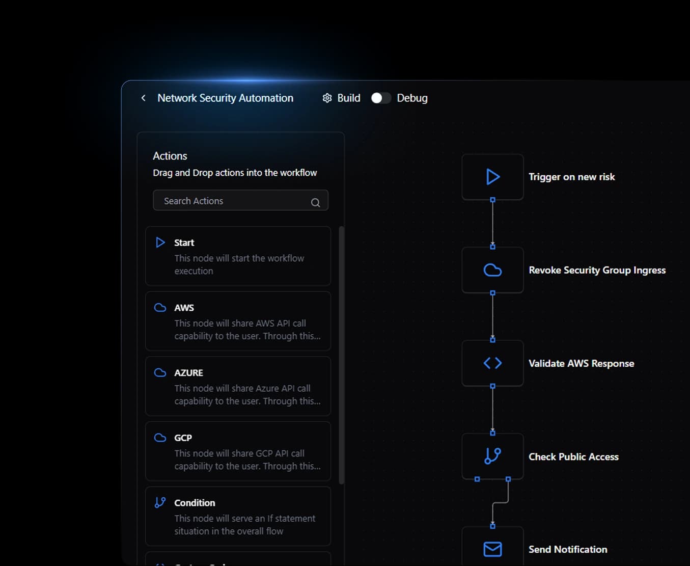Click the Check Public Access label
690x566 pixels.
[574, 456]
